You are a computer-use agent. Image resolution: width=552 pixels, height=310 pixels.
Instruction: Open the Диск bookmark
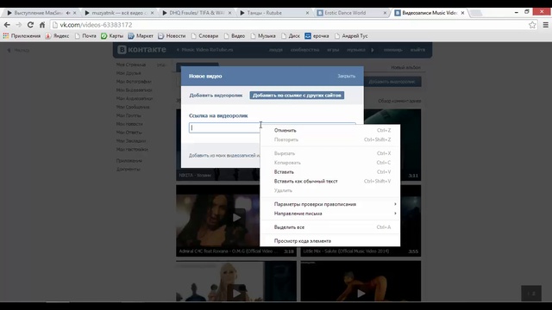coord(291,36)
